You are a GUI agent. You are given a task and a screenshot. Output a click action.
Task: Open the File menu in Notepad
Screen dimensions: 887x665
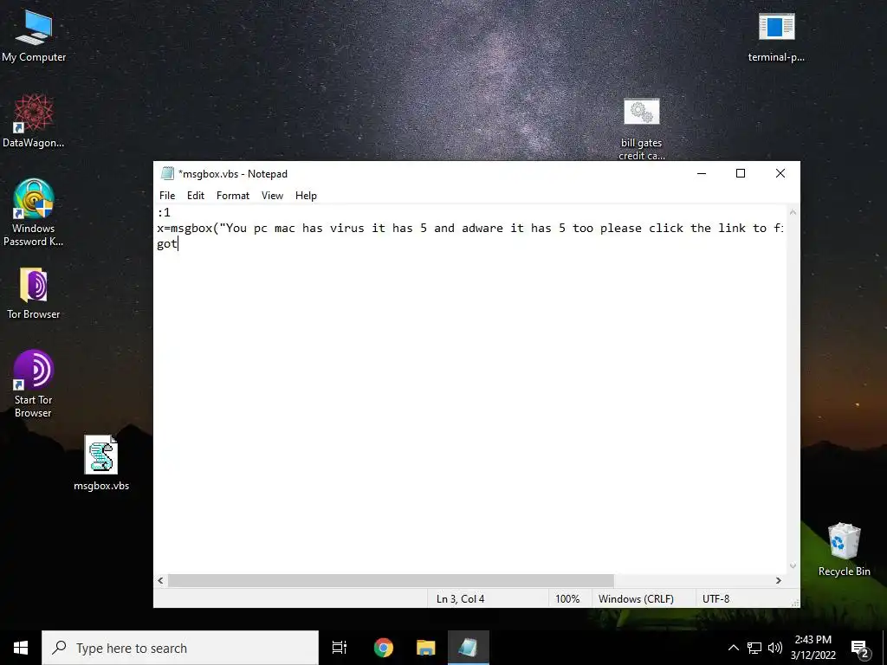click(x=167, y=196)
